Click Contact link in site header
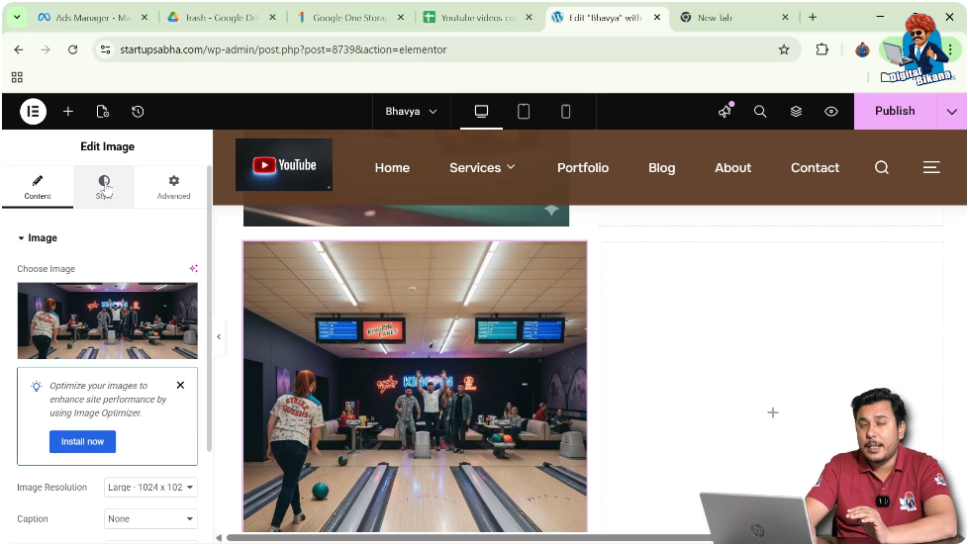Screen dimensions: 968x546 [x=815, y=168]
